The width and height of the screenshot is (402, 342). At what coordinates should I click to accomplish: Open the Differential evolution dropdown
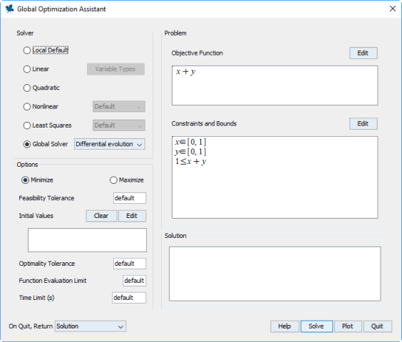[x=110, y=144]
